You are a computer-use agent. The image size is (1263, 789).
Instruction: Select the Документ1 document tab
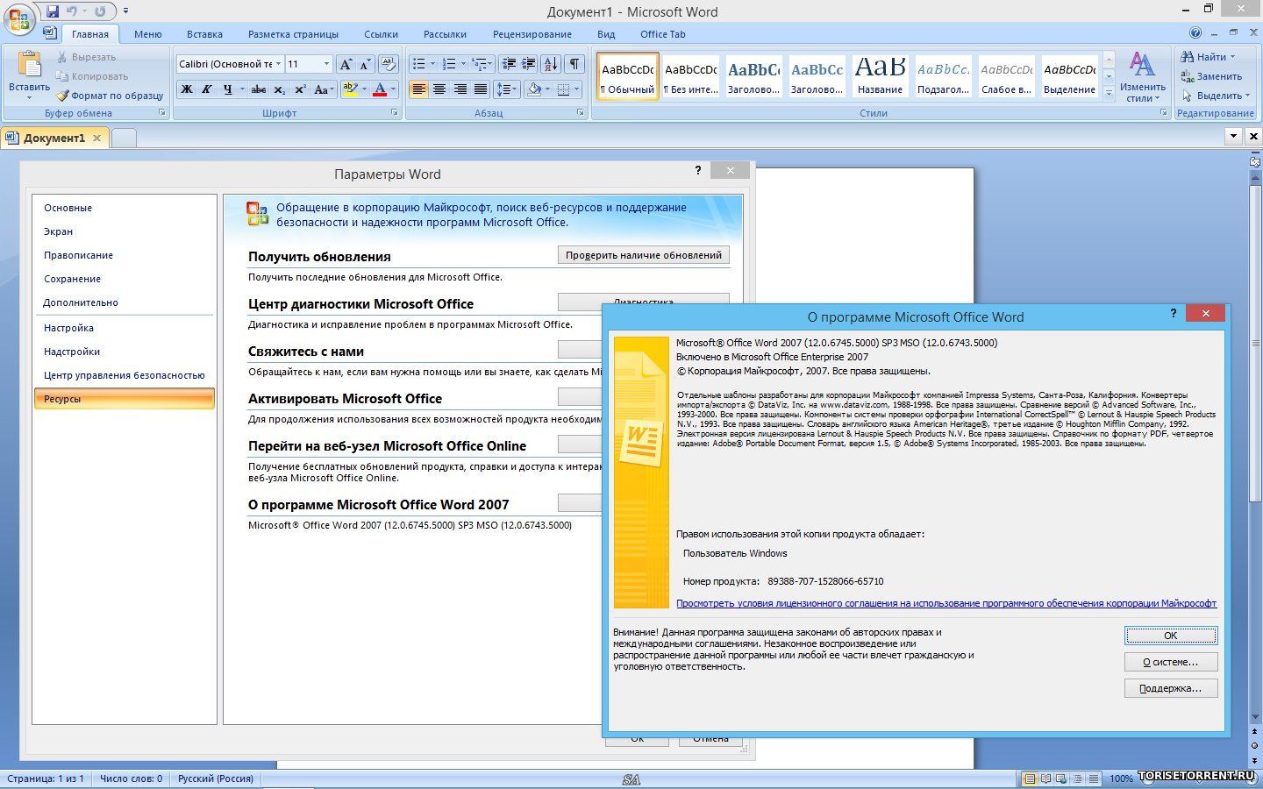click(x=54, y=138)
